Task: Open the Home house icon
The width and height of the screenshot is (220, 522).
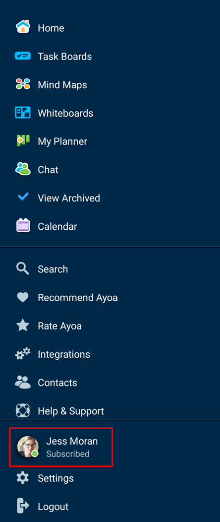Action: (23, 27)
